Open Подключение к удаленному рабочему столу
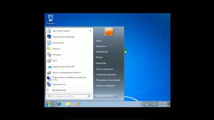The width and height of the screenshot is (214, 120). tap(70, 79)
